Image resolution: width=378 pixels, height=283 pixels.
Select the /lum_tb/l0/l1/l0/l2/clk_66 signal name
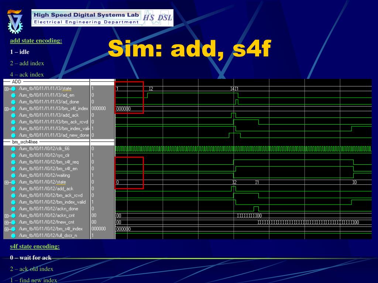pos(44,149)
